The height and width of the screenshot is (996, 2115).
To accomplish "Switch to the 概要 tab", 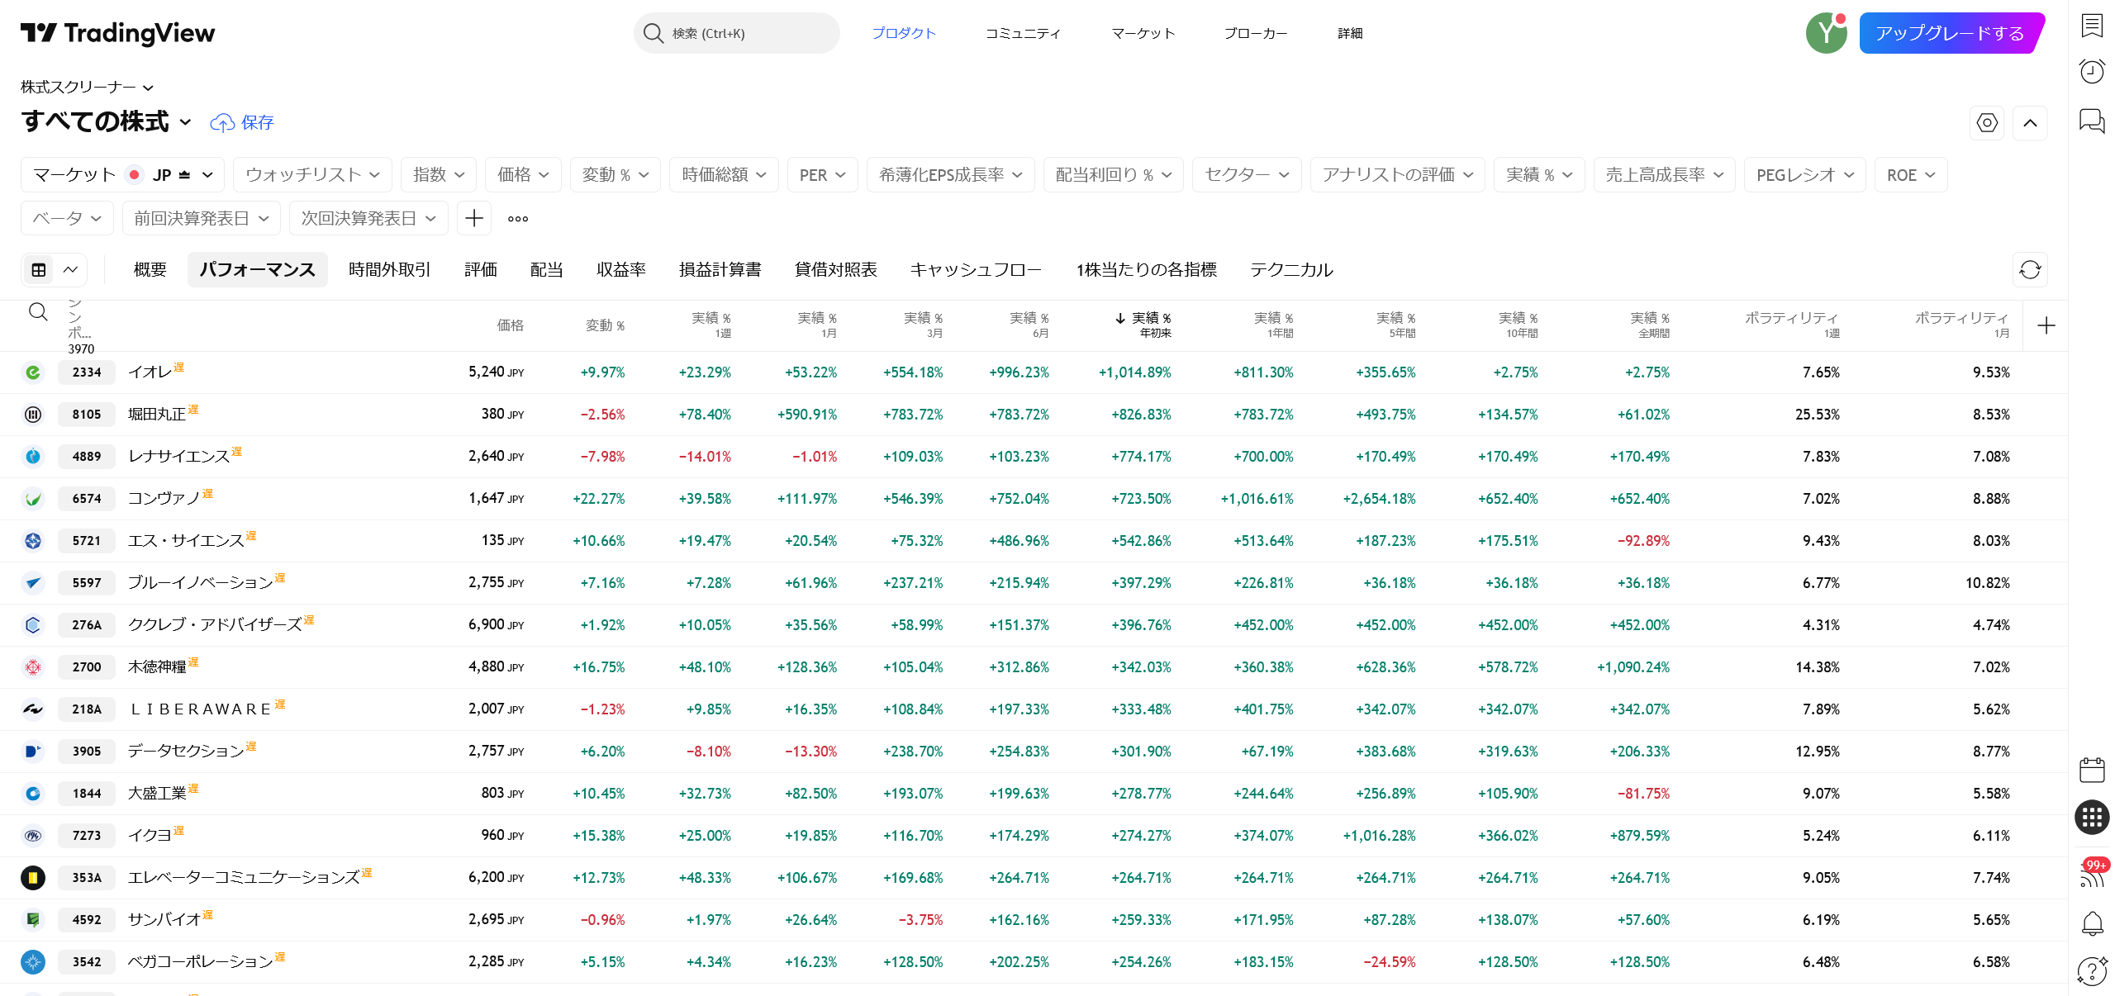I will tap(150, 269).
